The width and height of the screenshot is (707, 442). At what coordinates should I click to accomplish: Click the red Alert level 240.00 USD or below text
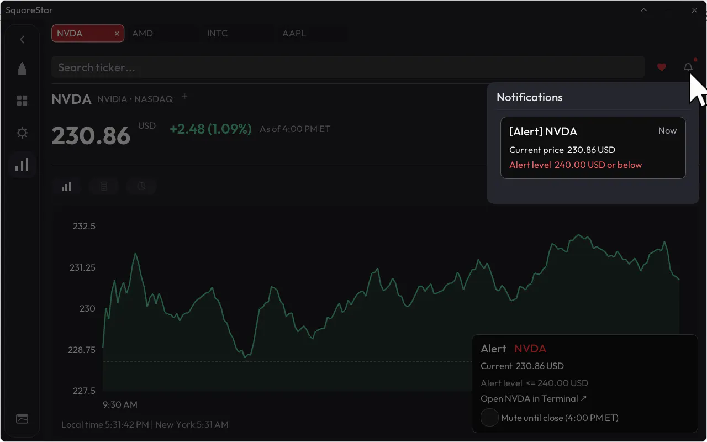click(576, 165)
